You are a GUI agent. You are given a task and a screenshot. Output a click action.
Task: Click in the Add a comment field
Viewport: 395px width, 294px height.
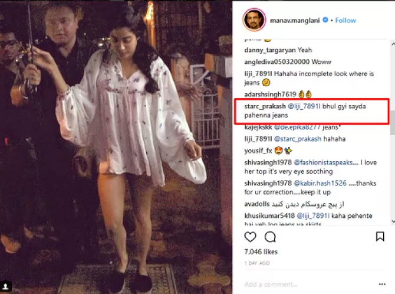pos(310,285)
